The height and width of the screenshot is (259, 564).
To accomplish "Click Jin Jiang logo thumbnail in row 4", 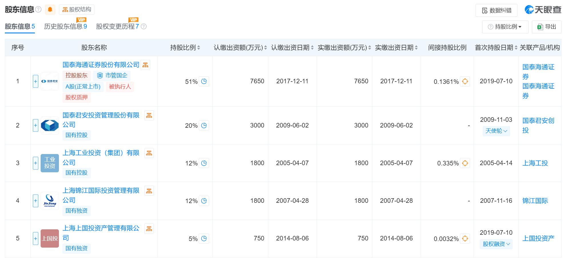I will 50,201.
